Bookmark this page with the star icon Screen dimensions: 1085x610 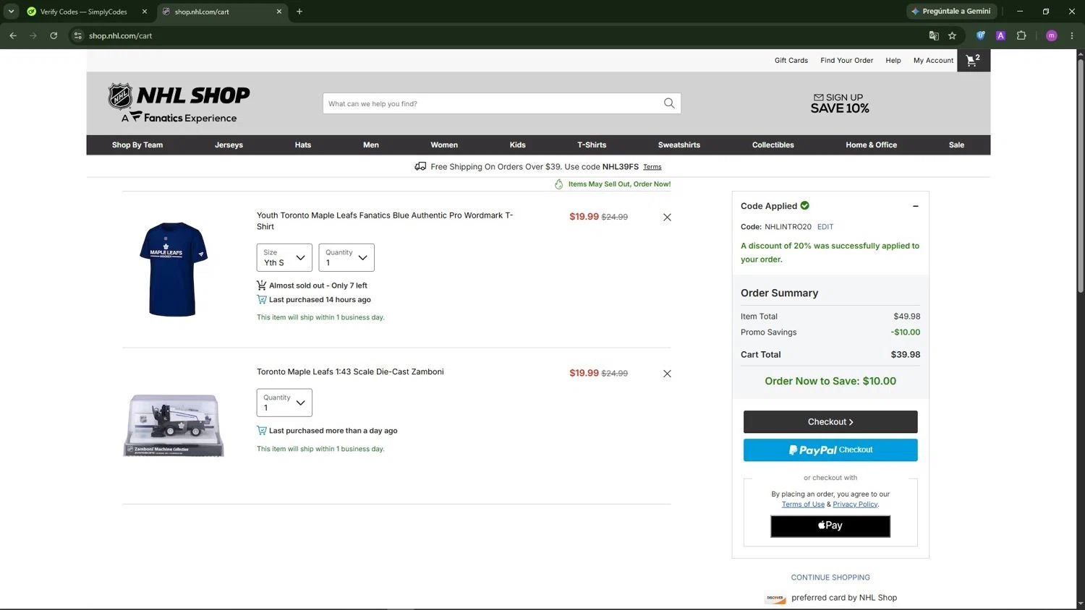click(952, 35)
